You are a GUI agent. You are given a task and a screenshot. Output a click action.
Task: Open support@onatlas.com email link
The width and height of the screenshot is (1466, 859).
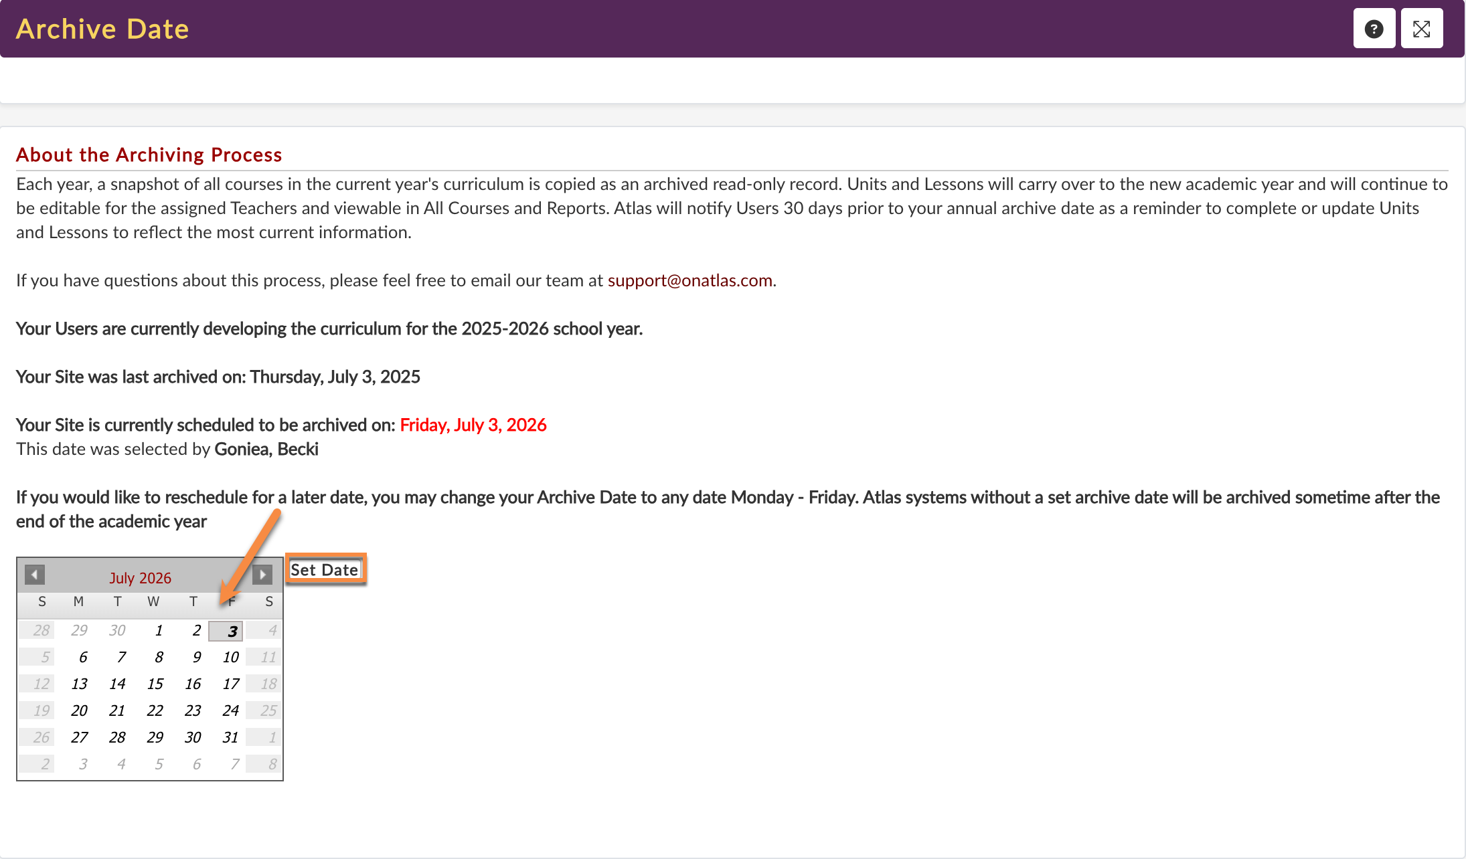[x=689, y=280]
